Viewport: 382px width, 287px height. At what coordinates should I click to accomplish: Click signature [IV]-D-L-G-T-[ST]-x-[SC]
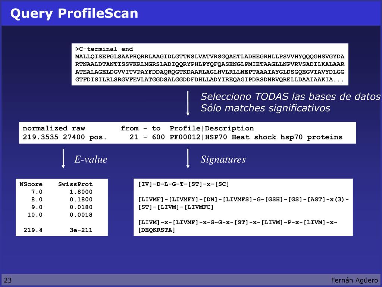(x=184, y=184)
